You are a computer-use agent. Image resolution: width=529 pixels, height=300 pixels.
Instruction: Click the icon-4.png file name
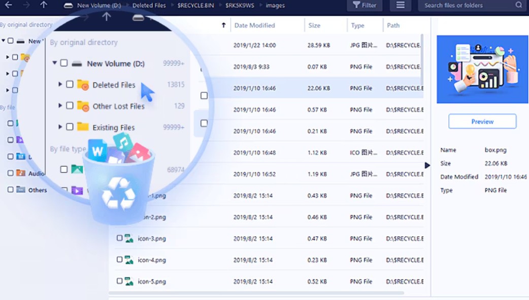(151, 260)
